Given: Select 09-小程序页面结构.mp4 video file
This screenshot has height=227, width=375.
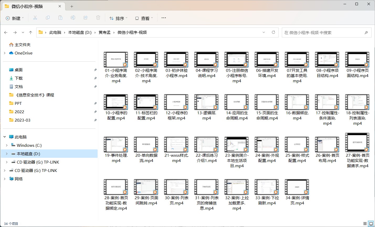Looking at the screenshot, I should pyautogui.click(x=357, y=65).
